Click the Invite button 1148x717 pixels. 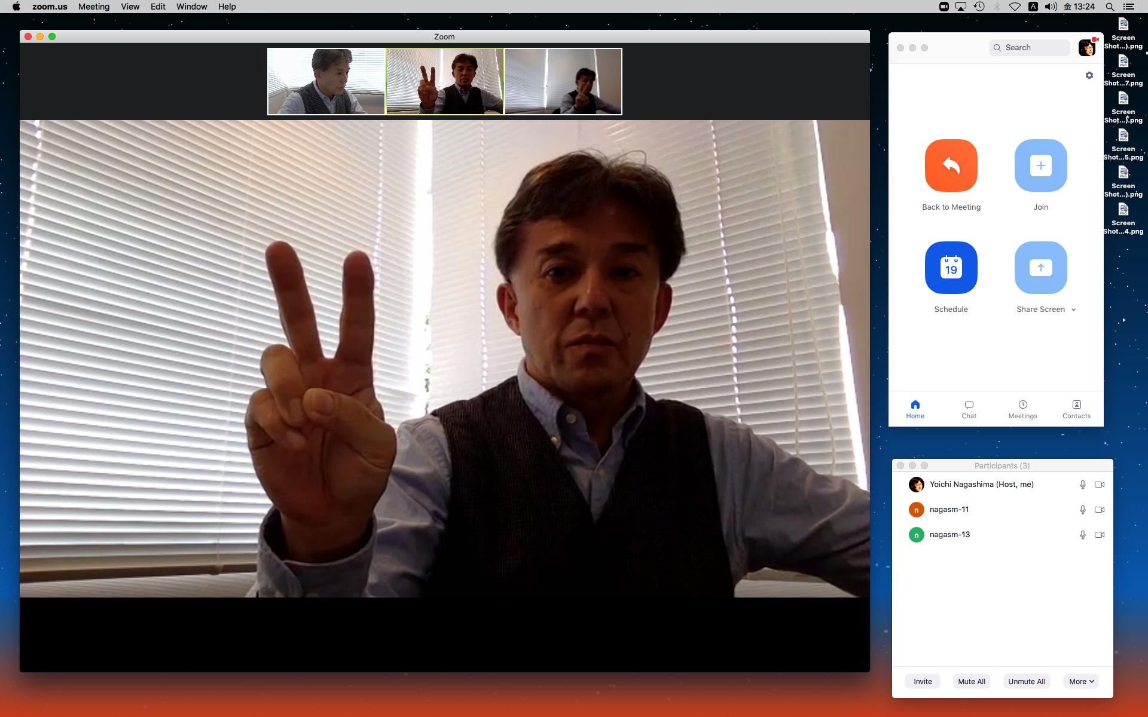923,681
